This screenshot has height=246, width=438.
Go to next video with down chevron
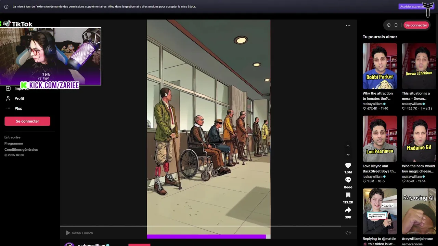(x=348, y=154)
